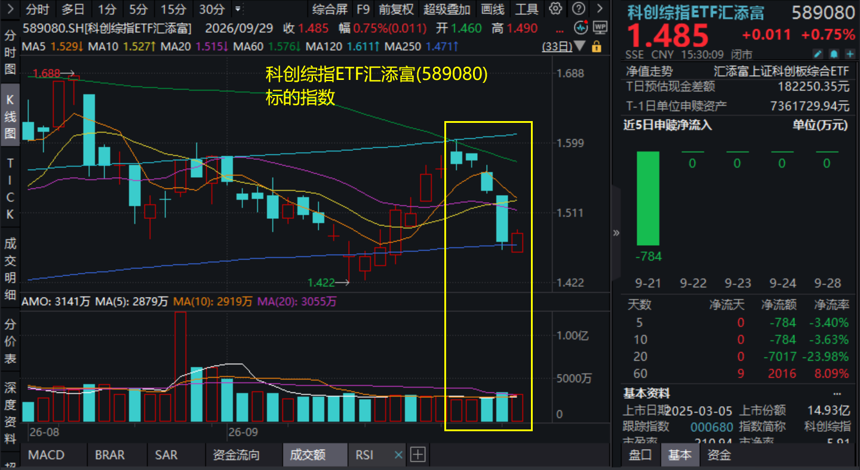The image size is (860, 470).
Task: Open the 基本 tab in quote panel
Action: click(680, 455)
